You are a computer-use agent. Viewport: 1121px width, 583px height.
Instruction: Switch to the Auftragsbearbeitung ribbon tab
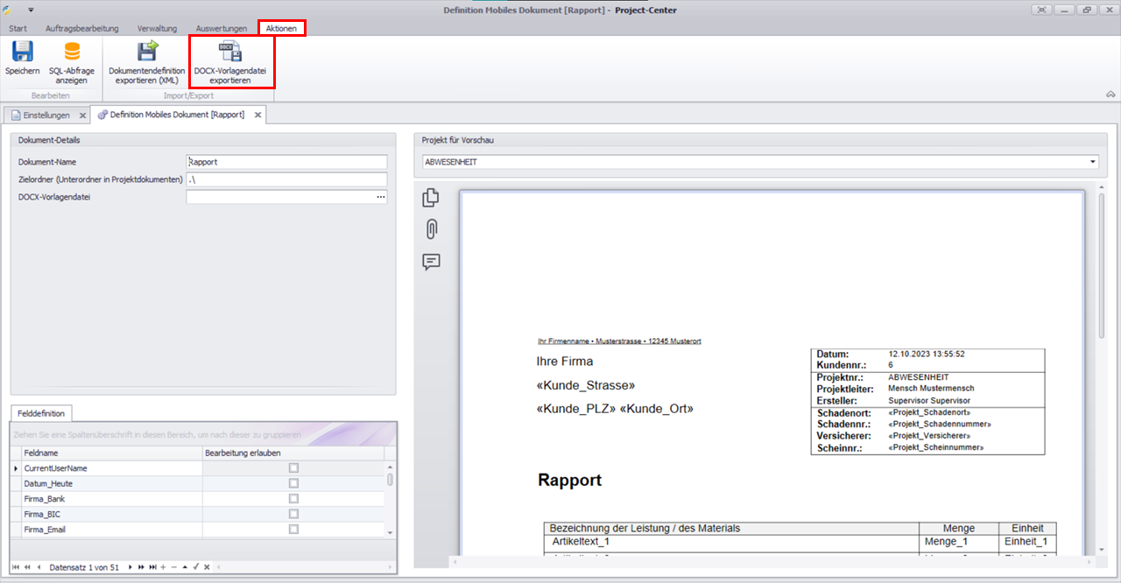pos(81,29)
